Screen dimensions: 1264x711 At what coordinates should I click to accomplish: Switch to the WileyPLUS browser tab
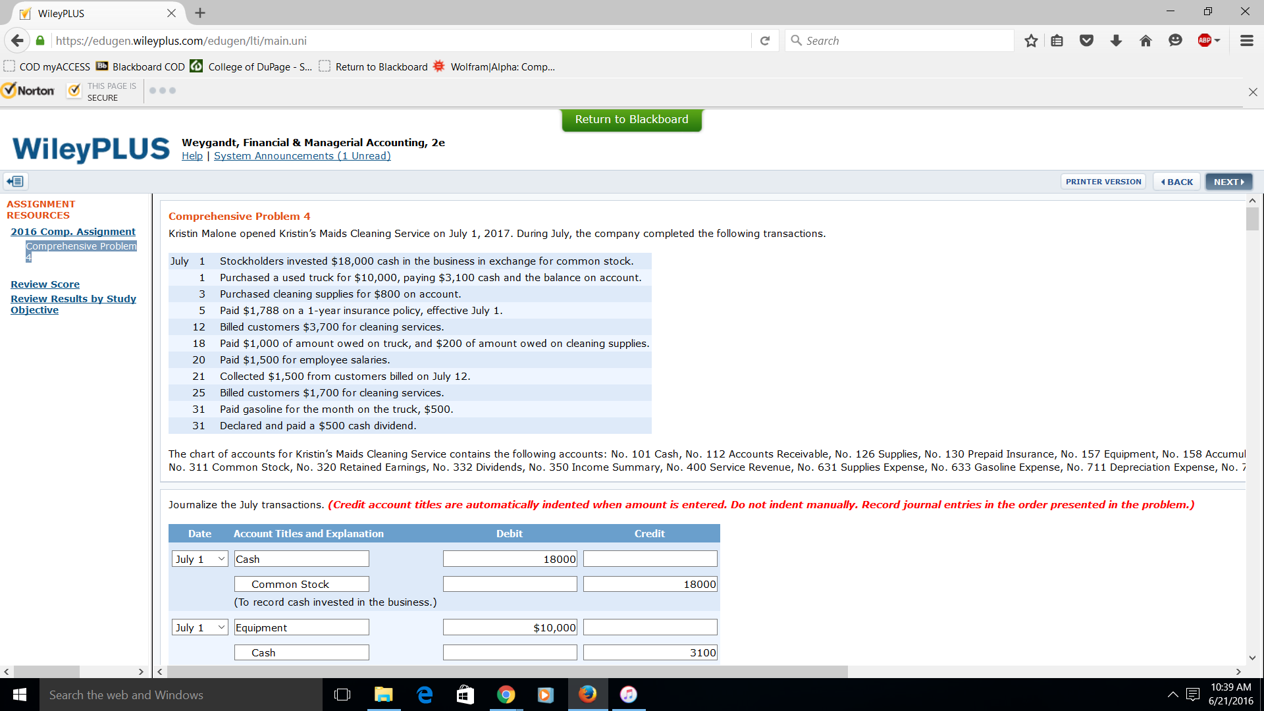click(x=79, y=13)
